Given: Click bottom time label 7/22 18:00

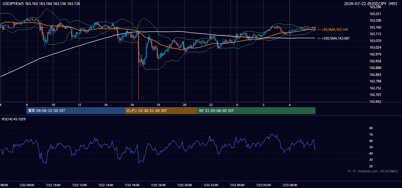Looking at the screenshot, I should [x=158, y=185].
